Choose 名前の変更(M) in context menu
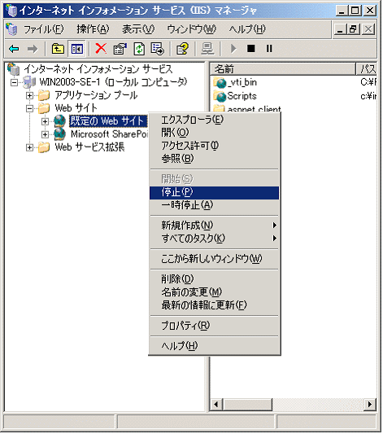The image size is (383, 434). point(215,292)
